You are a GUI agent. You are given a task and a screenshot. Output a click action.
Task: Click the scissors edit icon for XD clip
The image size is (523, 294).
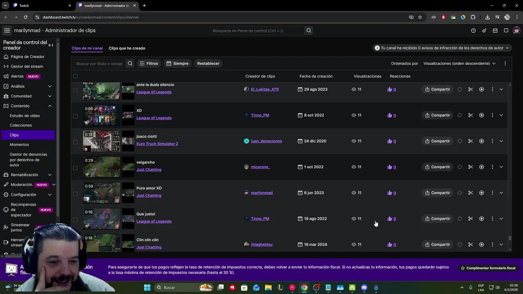(471, 115)
